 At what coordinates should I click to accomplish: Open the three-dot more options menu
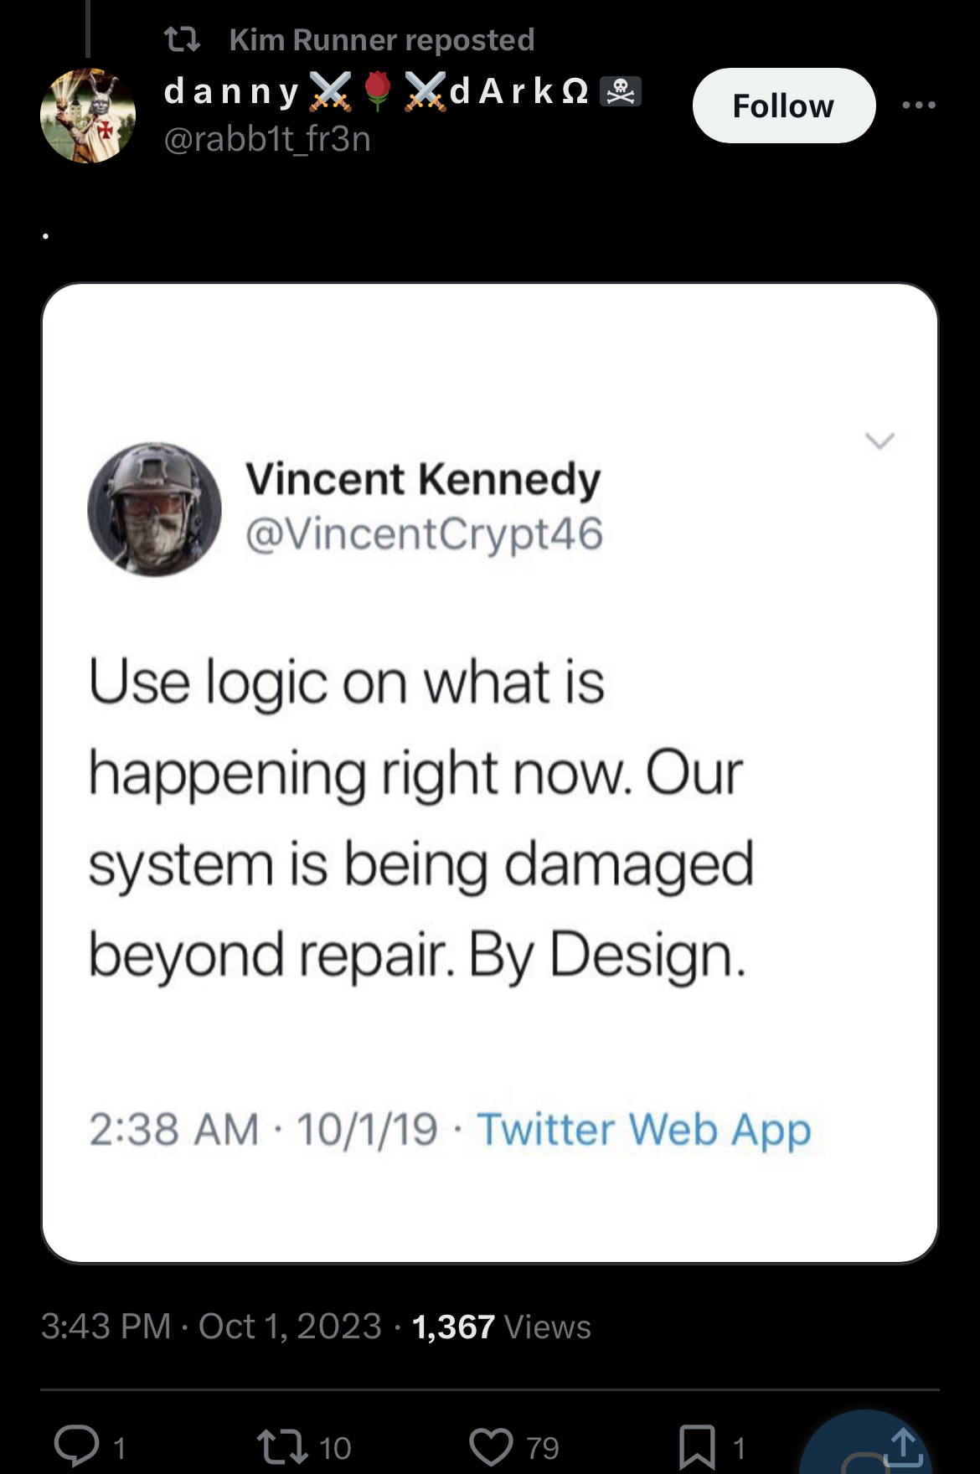pyautogui.click(x=919, y=106)
